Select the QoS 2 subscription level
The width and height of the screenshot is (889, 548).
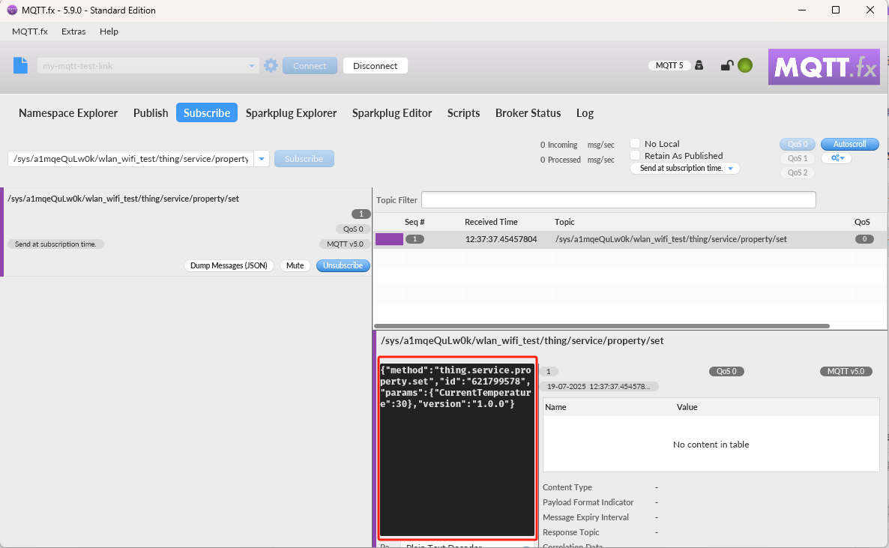click(x=797, y=172)
